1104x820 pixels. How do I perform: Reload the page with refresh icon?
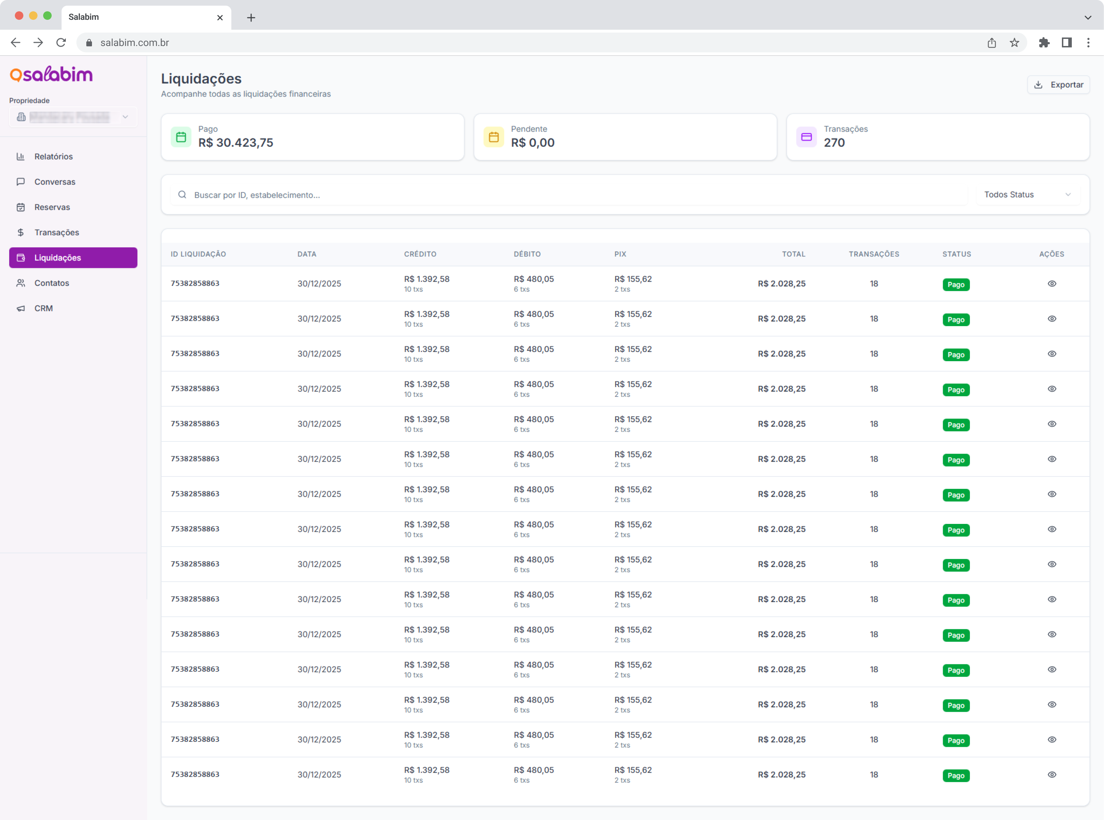(x=61, y=43)
